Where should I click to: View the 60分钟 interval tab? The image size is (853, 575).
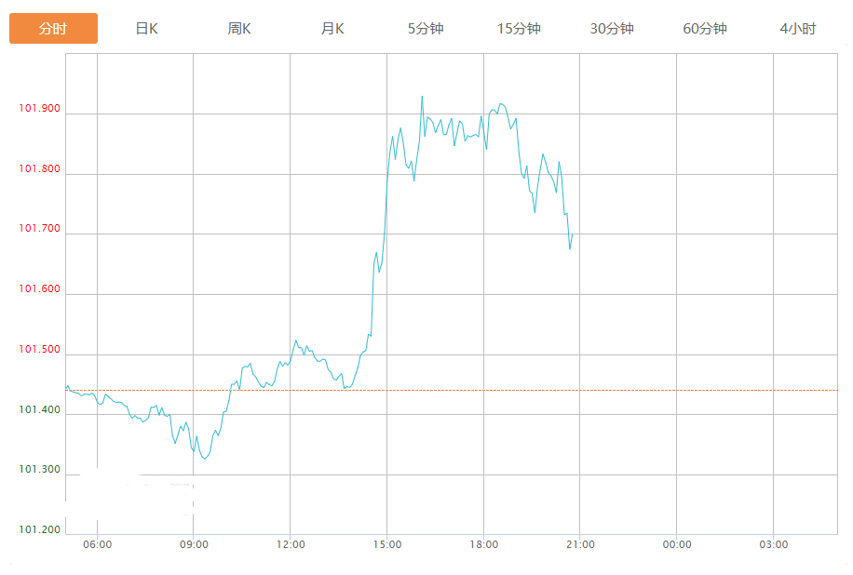click(x=705, y=29)
